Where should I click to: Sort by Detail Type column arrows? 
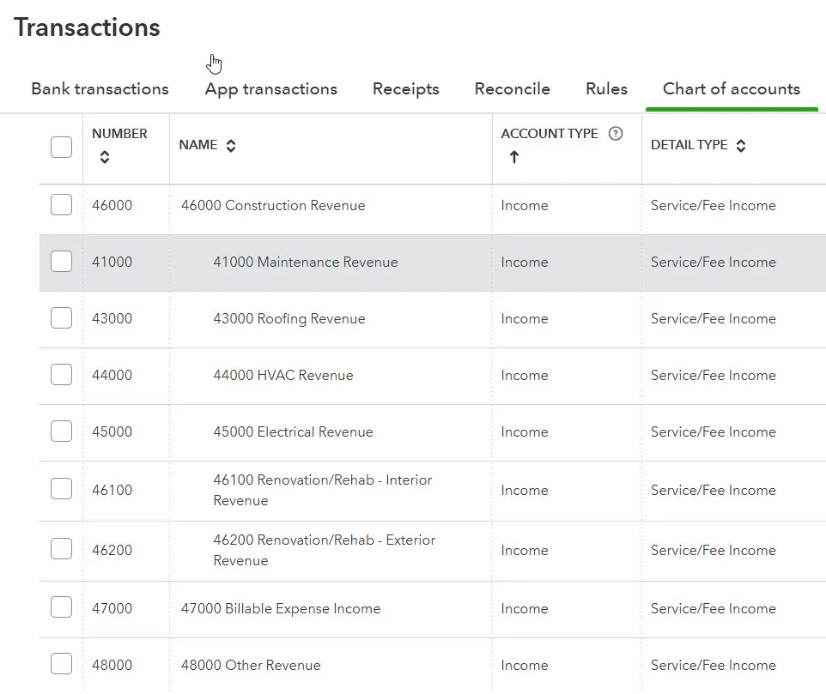pyautogui.click(x=741, y=146)
